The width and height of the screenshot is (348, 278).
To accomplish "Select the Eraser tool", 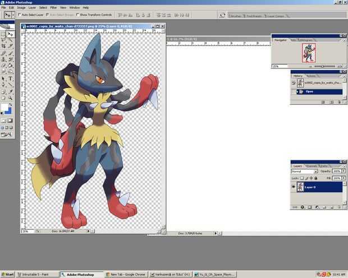I will pyautogui.click(x=3, y=66).
